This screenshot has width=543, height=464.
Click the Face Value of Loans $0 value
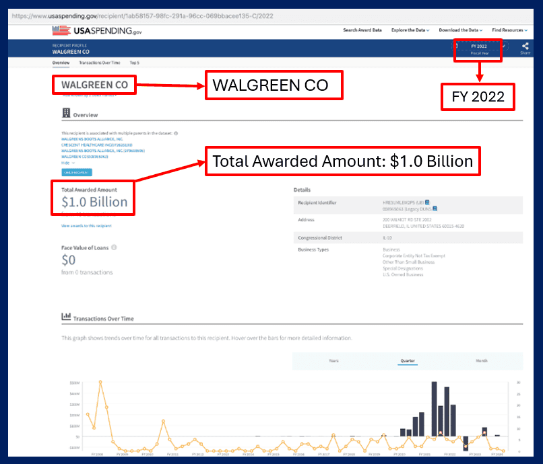click(69, 260)
